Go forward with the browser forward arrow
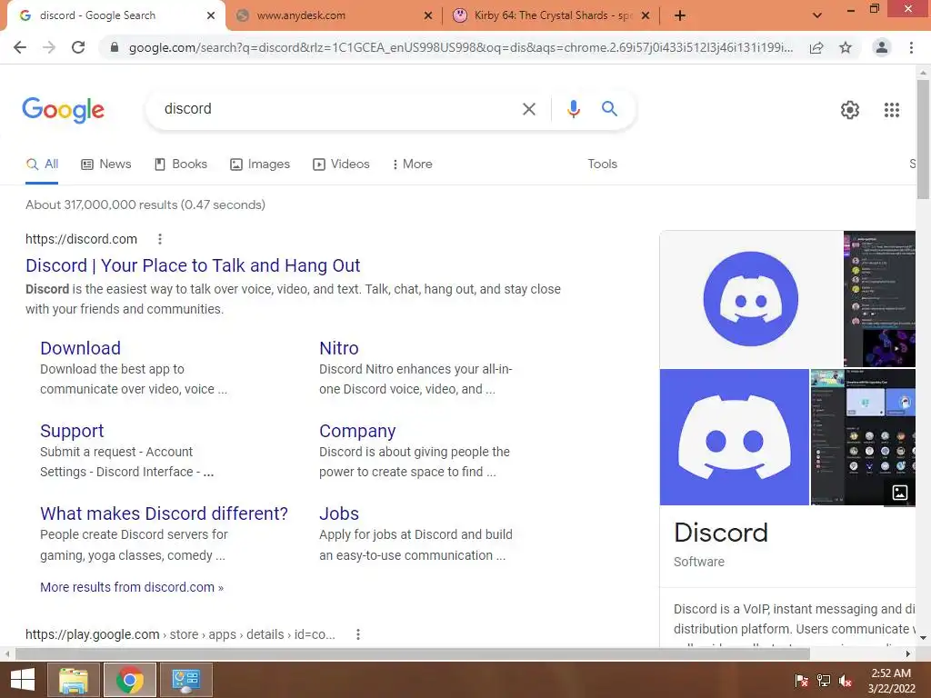This screenshot has height=698, width=931. pos(49,47)
